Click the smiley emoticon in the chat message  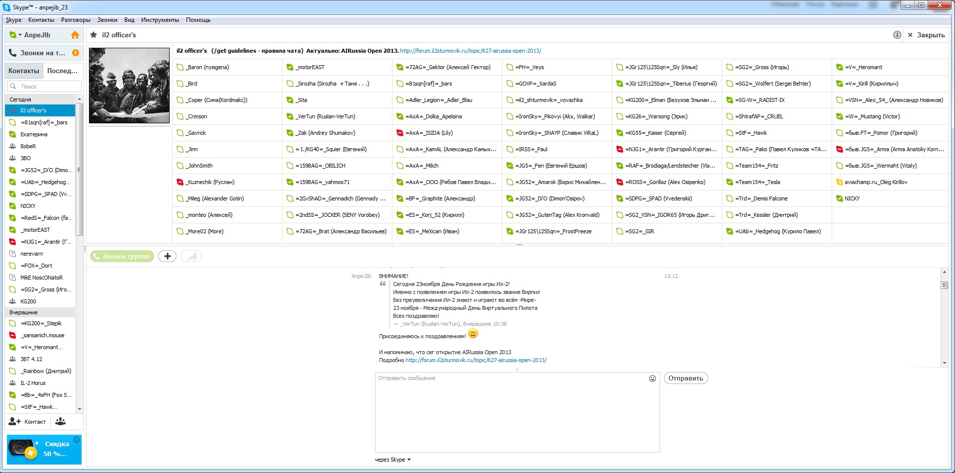point(473,334)
